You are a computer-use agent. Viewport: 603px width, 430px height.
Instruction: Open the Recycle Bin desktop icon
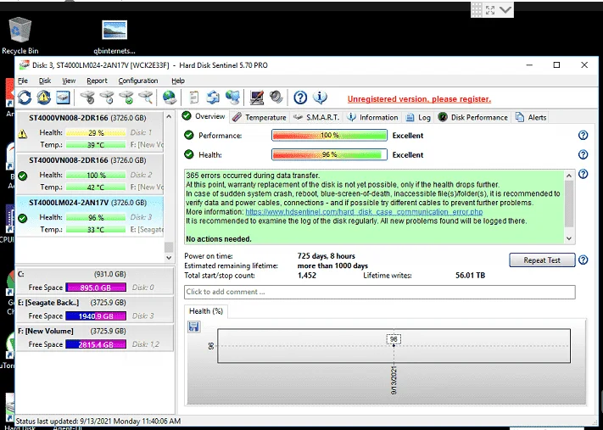click(x=20, y=36)
